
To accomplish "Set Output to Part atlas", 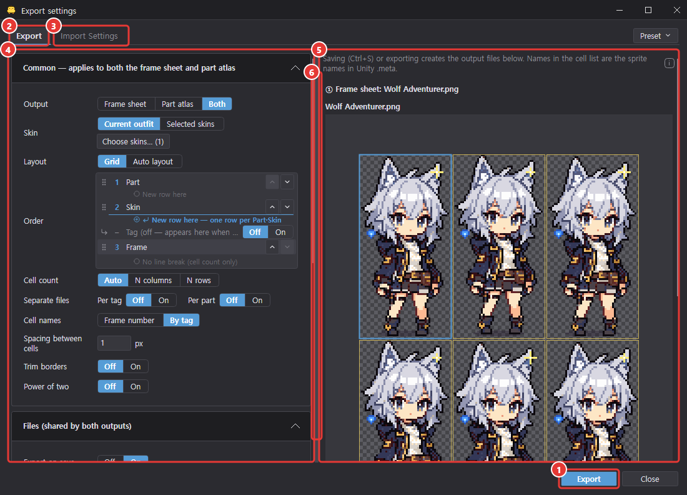I will (177, 104).
